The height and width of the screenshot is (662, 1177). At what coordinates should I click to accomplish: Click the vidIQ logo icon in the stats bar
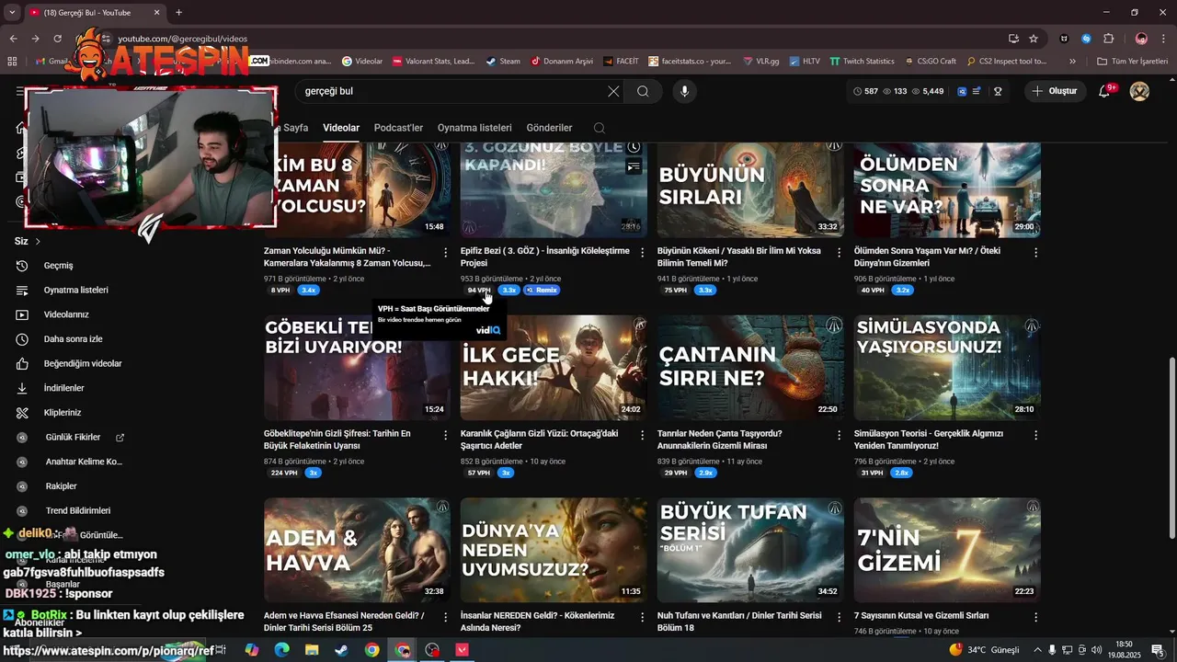(x=963, y=91)
